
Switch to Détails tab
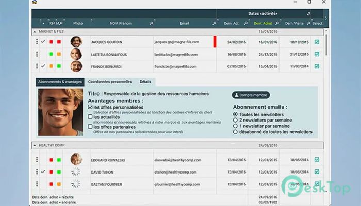pos(145,82)
